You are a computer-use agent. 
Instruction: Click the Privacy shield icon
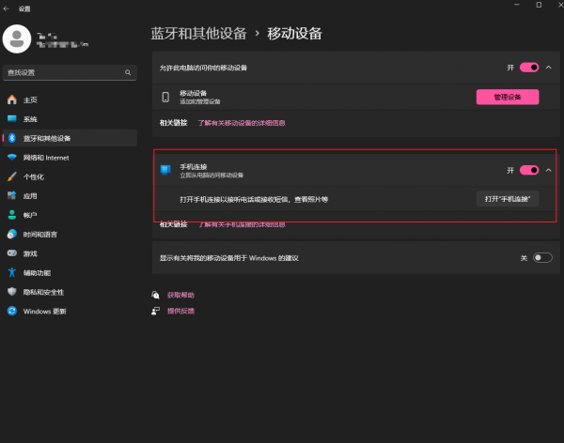(12, 292)
